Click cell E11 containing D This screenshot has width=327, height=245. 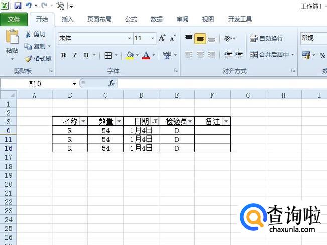177,139
